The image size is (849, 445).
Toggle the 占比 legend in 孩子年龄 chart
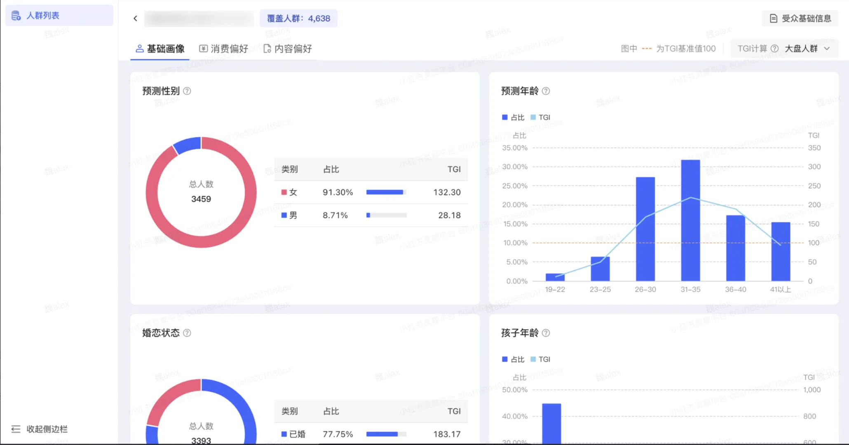coord(513,359)
